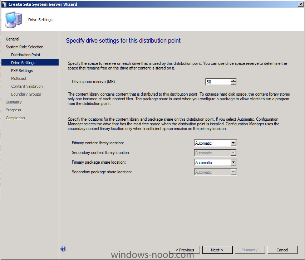The width and height of the screenshot is (305, 260).
Task: Open the Content Validation step
Action: pos(27,86)
